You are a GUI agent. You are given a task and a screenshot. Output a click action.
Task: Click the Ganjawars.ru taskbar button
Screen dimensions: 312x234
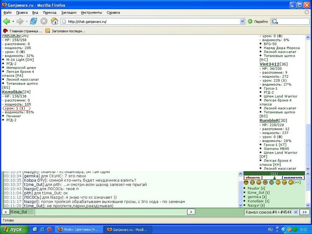128,230
